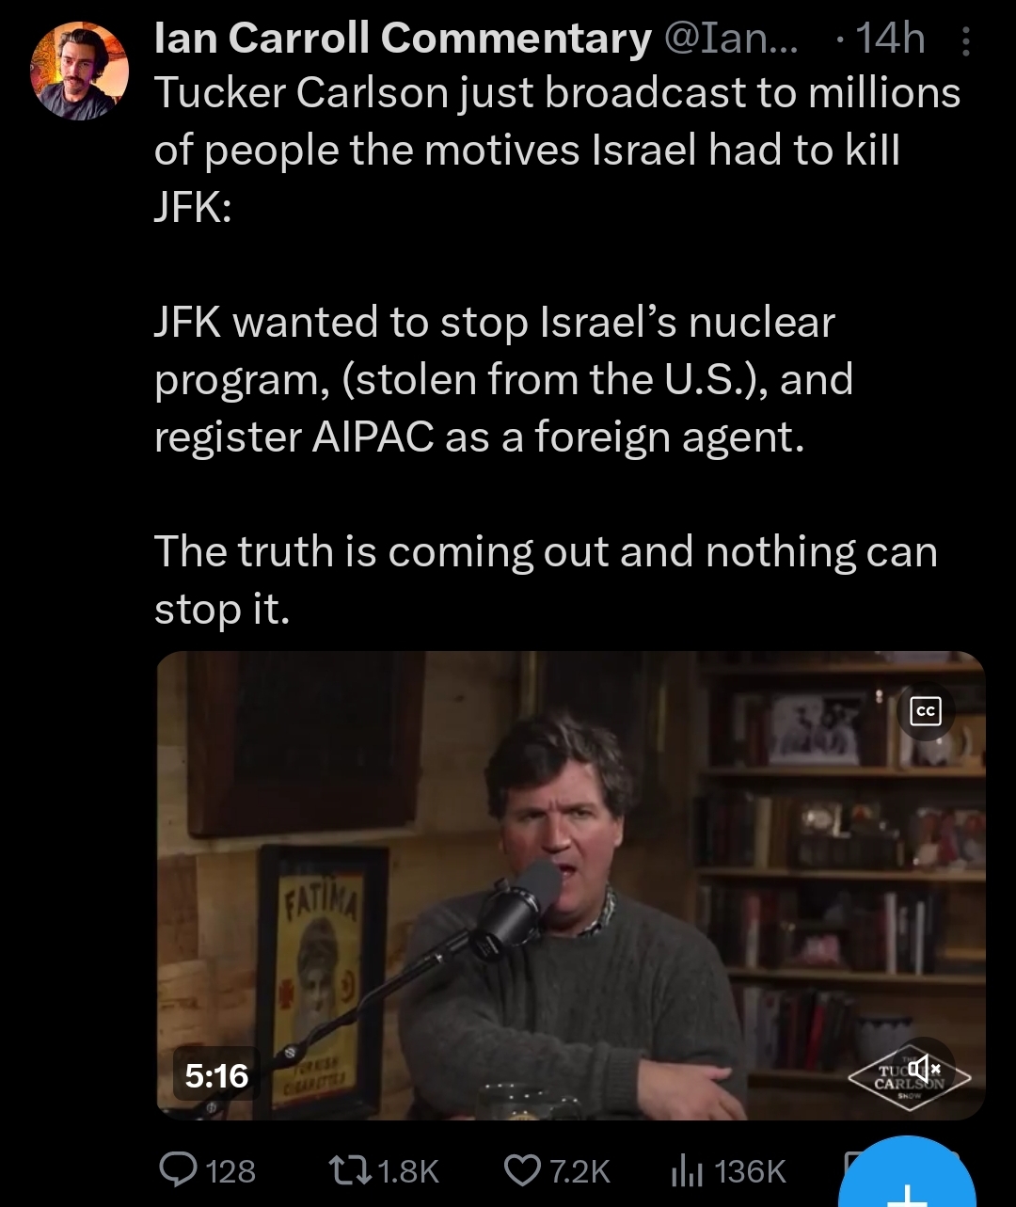Tap the 5:16 video duration badge
This screenshot has height=1207, width=1016.
[x=217, y=1075]
